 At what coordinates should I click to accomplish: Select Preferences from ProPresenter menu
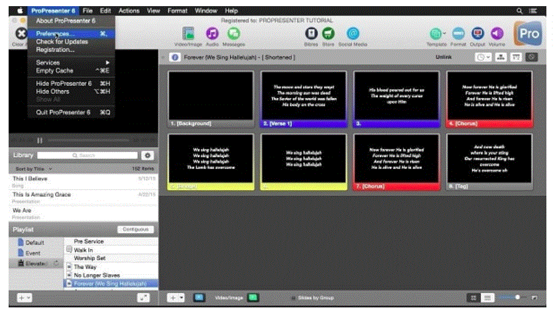pyautogui.click(x=71, y=34)
